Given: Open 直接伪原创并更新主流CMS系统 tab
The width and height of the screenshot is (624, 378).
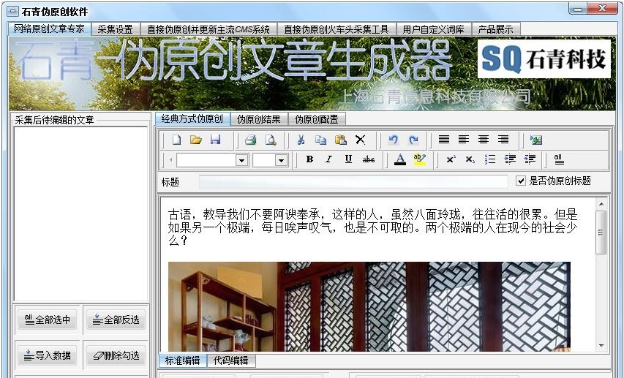Looking at the screenshot, I should (x=208, y=29).
